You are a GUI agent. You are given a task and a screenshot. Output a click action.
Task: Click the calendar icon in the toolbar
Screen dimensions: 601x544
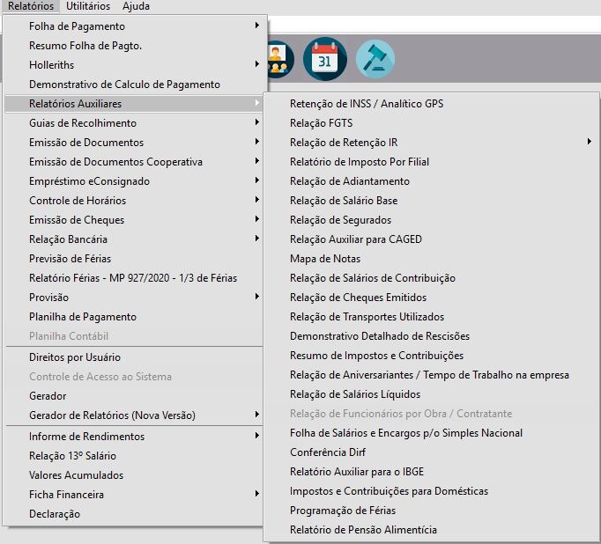[x=324, y=60]
